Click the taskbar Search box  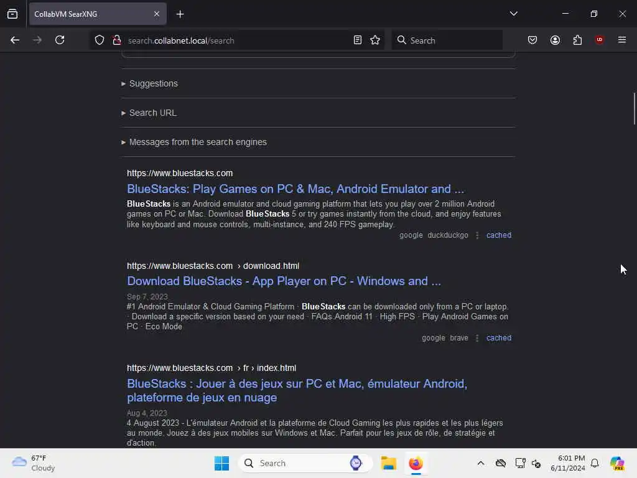tap(305, 463)
